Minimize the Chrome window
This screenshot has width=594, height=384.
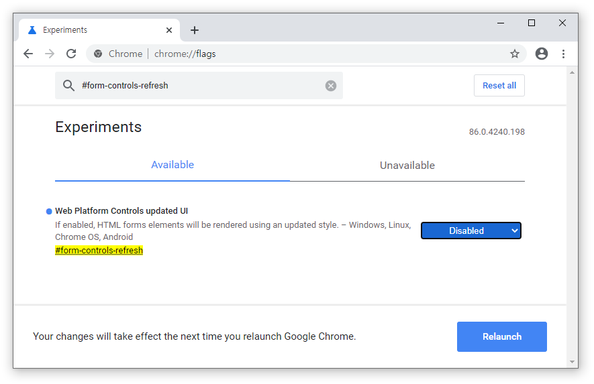(x=501, y=23)
